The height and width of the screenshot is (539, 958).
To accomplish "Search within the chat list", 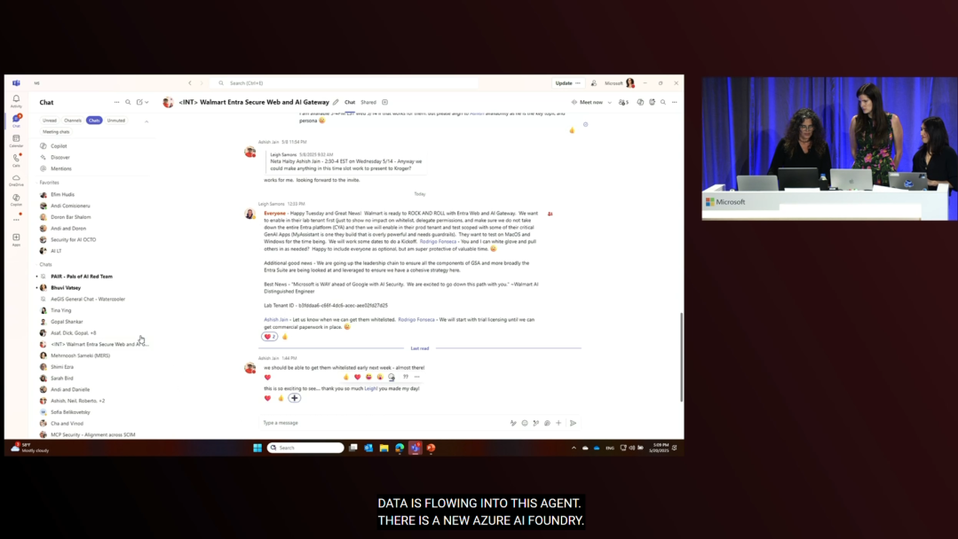I will pos(129,103).
